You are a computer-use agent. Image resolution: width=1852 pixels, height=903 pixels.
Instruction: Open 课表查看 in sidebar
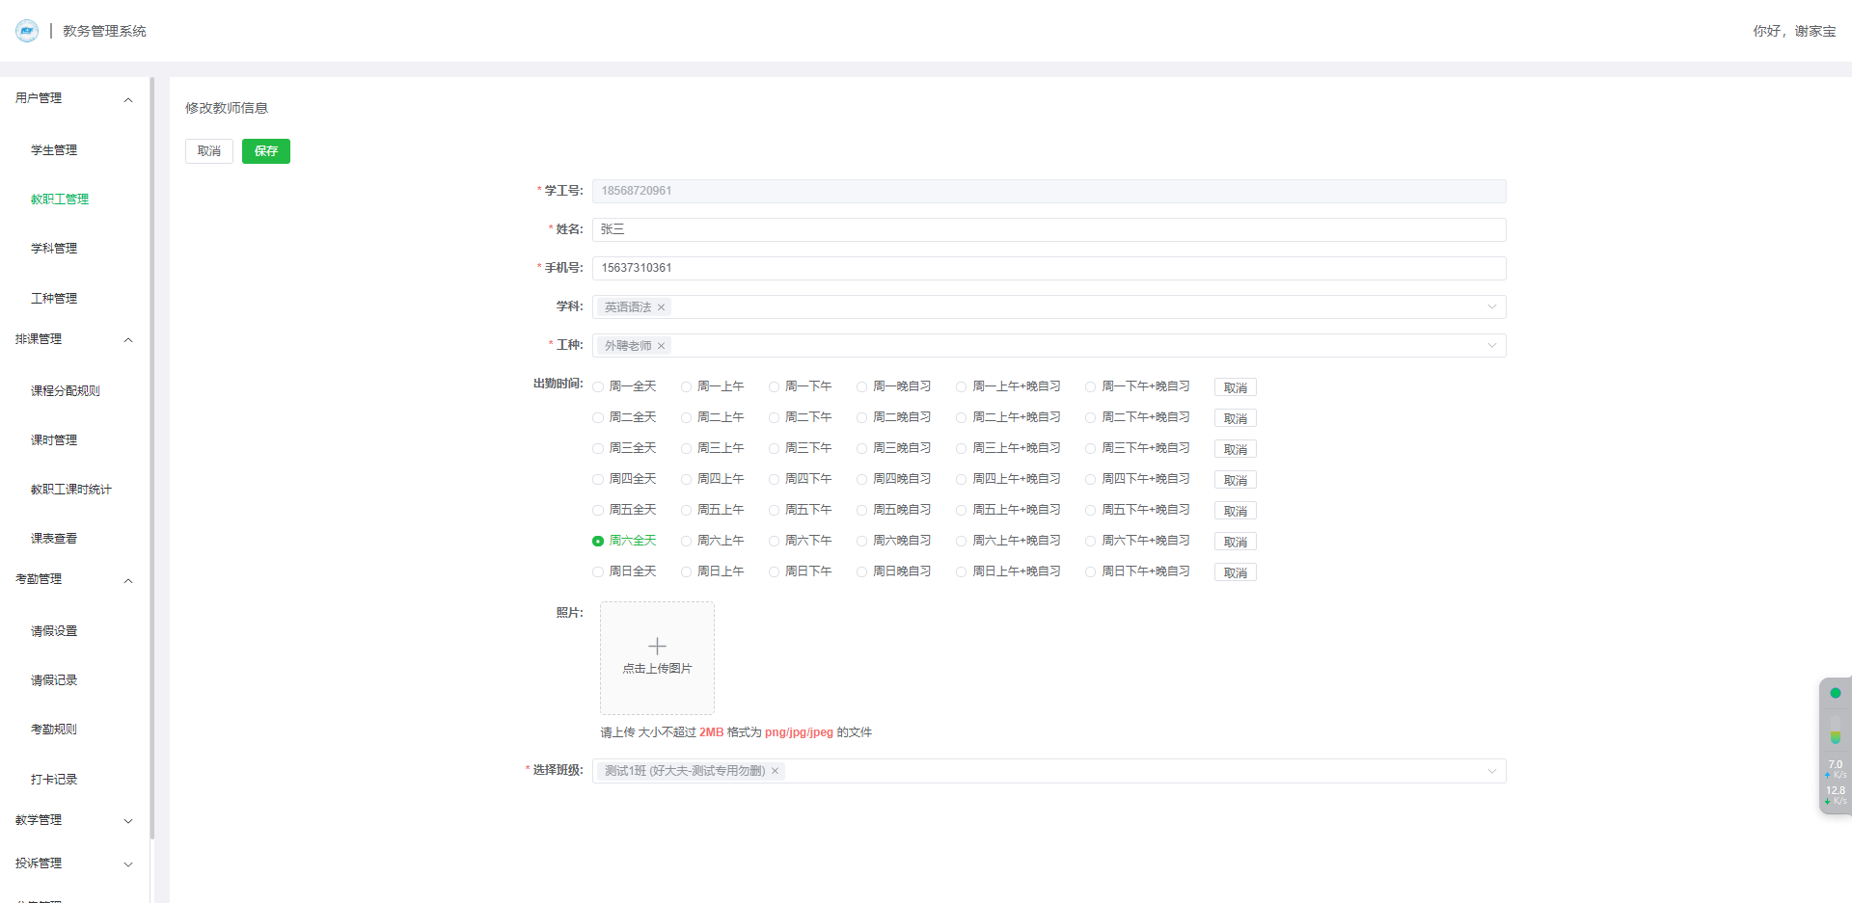[x=54, y=539]
